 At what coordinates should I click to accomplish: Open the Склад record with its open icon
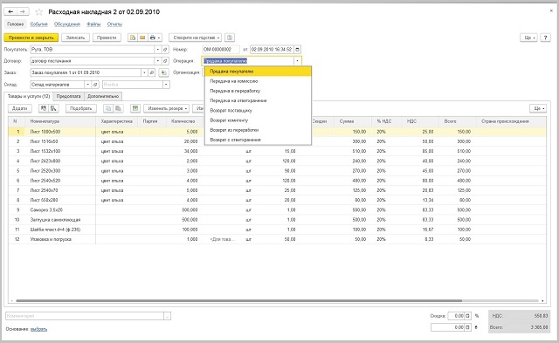click(95, 85)
